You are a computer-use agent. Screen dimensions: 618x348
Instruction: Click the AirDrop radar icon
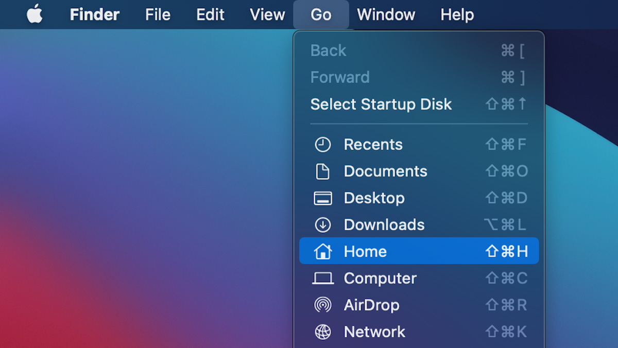tap(323, 305)
